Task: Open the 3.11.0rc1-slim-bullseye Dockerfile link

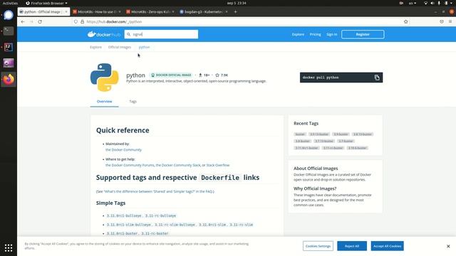Action: coord(129,225)
